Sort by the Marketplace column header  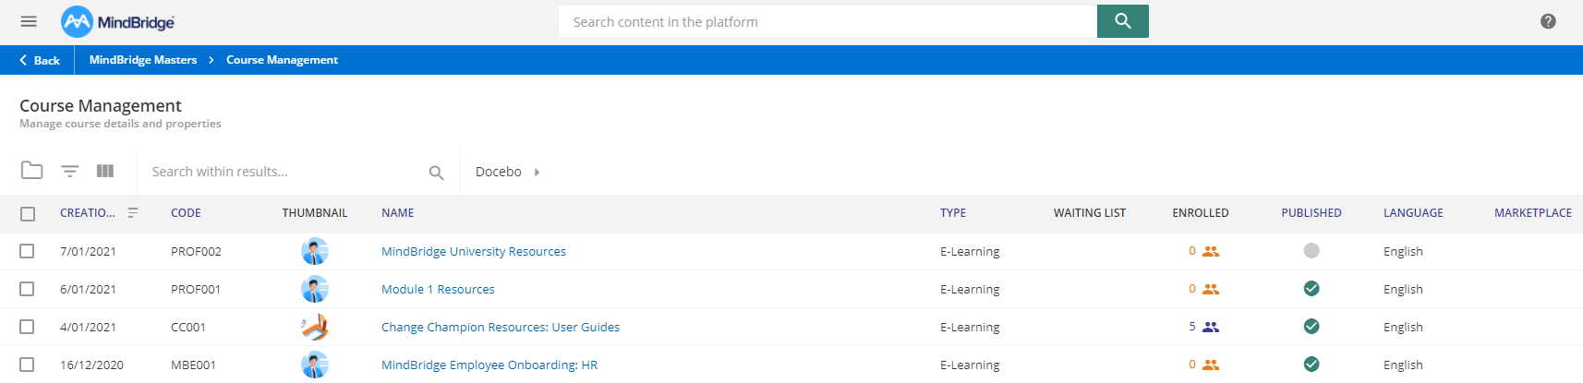pyautogui.click(x=1533, y=212)
